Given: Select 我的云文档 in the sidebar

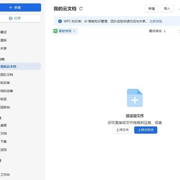Looking at the screenshot, I should coord(20,67).
